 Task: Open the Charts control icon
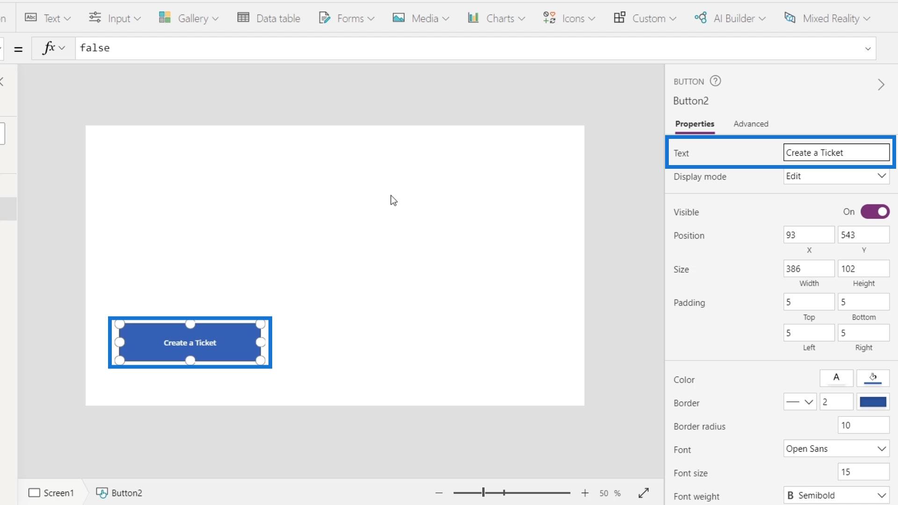473,18
